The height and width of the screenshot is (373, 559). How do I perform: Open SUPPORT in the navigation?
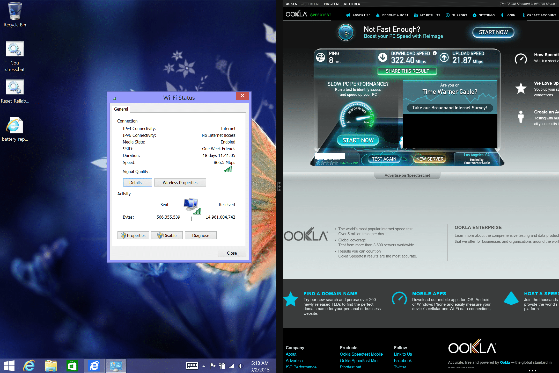tap(457, 15)
